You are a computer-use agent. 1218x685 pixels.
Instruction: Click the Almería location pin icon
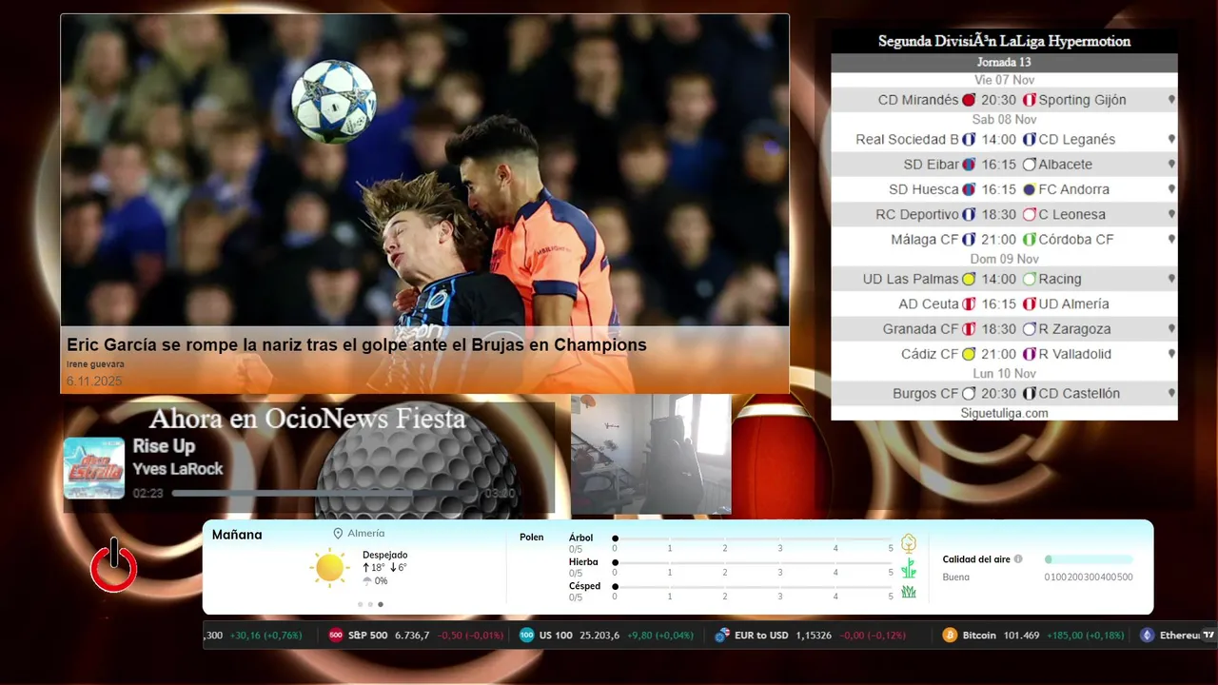338,534
